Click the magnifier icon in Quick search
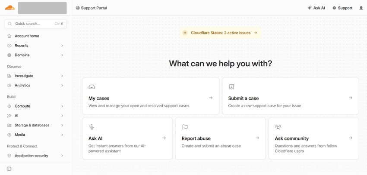The width and height of the screenshot is (367, 175). point(10,24)
